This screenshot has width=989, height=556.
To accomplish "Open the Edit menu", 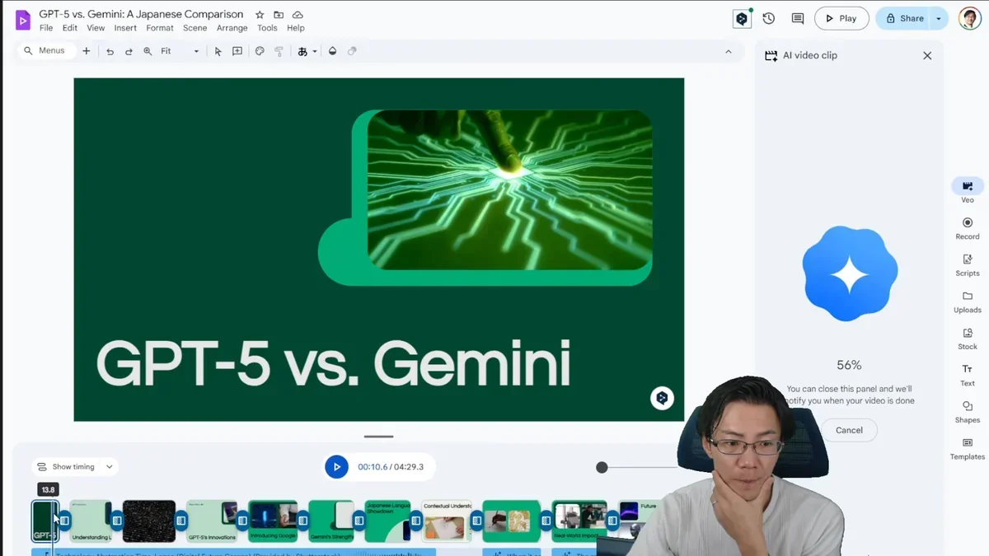I will 70,28.
